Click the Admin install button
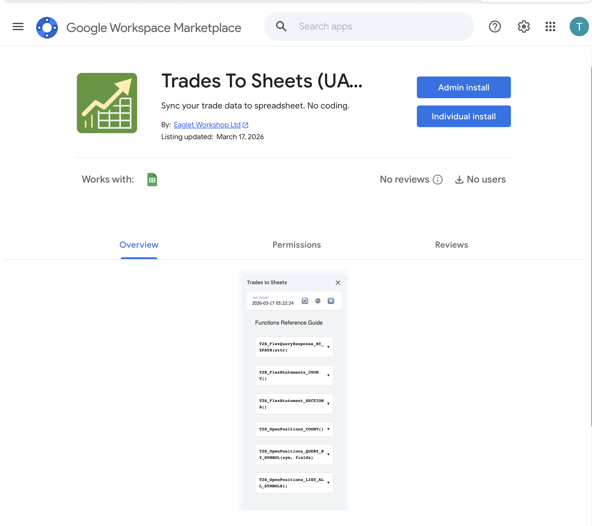 pos(464,87)
